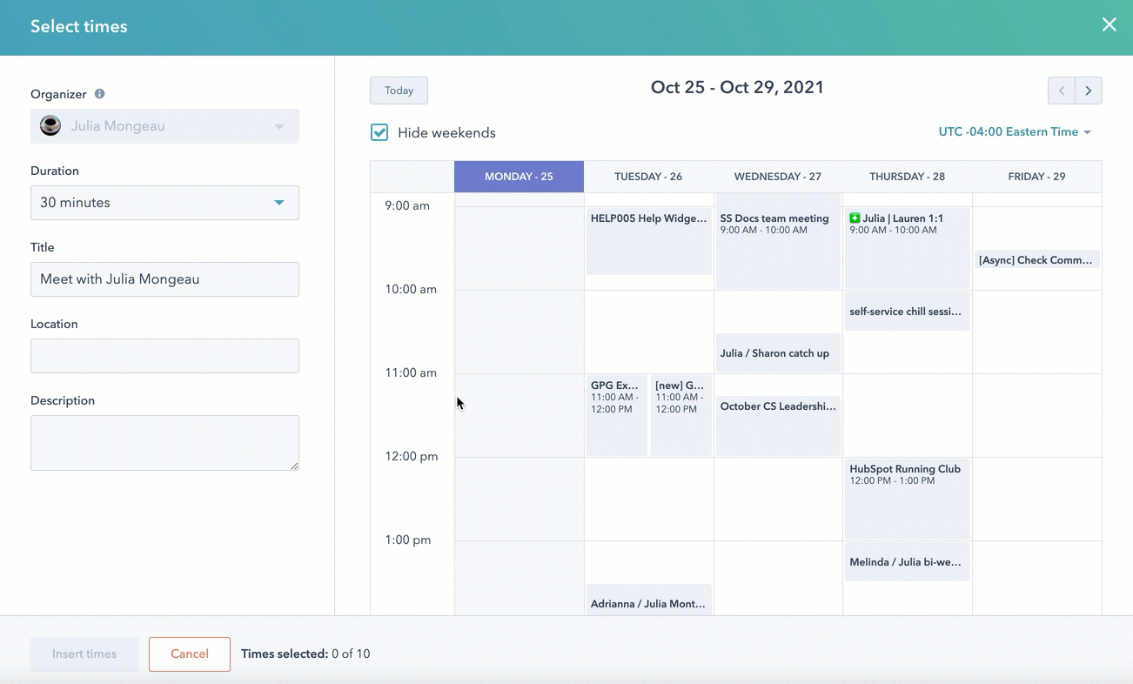Click the green icon on Julia | Lauren 1:1
Screen dimensions: 1133x684
pyautogui.click(x=855, y=218)
